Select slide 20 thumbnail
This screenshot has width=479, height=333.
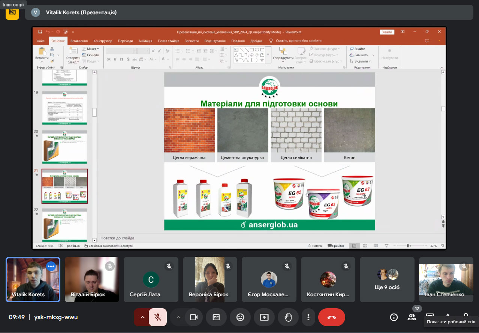pyautogui.click(x=64, y=147)
